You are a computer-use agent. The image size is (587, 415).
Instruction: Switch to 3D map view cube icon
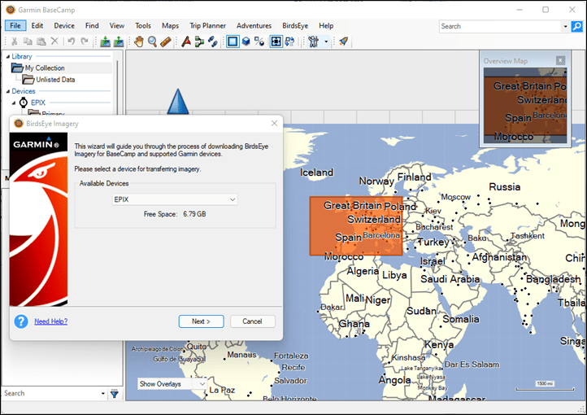coord(246,41)
